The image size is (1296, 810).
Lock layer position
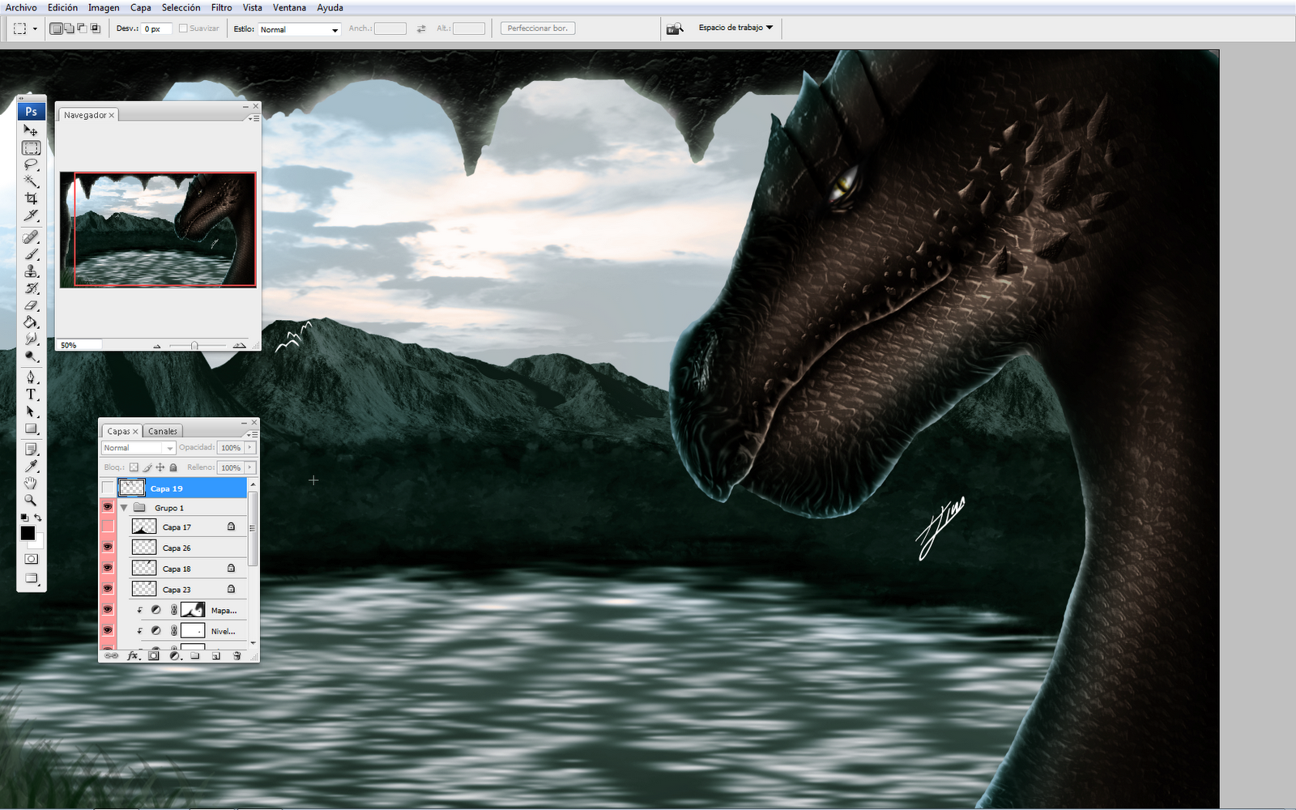[160, 467]
